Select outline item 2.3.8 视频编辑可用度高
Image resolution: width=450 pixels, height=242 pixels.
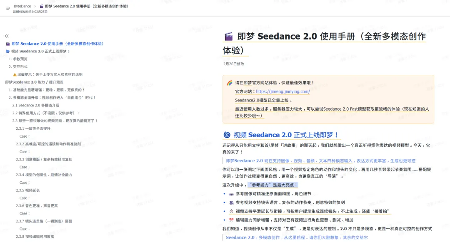pos(35,237)
